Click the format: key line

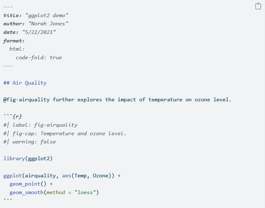(14, 41)
